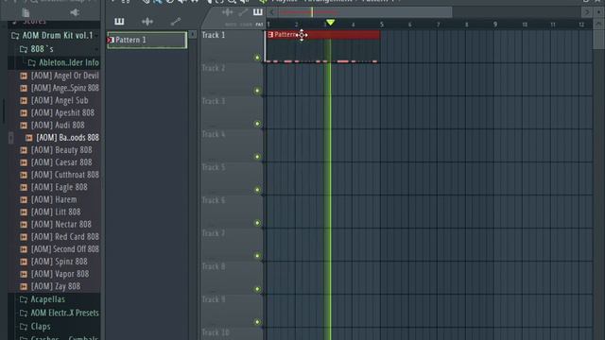Toggle mute dot on Track 2
The image size is (605, 340).
257,91
